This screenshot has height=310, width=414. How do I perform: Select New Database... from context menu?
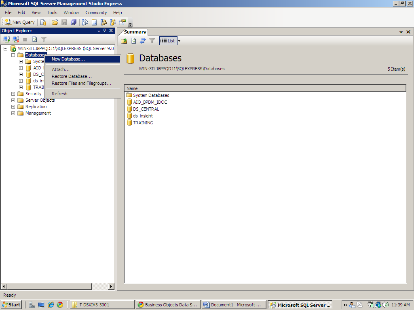click(82, 59)
